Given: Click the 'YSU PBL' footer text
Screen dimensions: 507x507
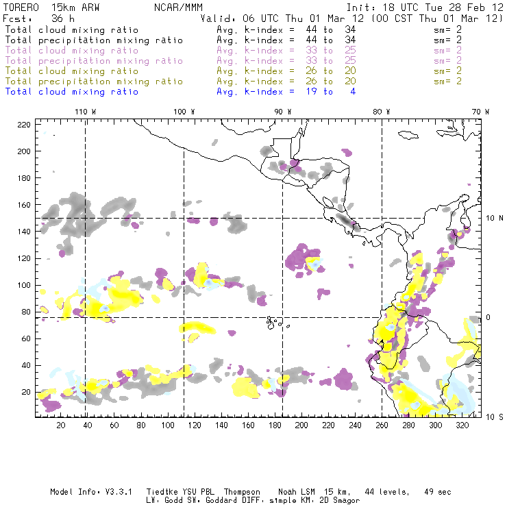Looking at the screenshot, I should point(199,492).
